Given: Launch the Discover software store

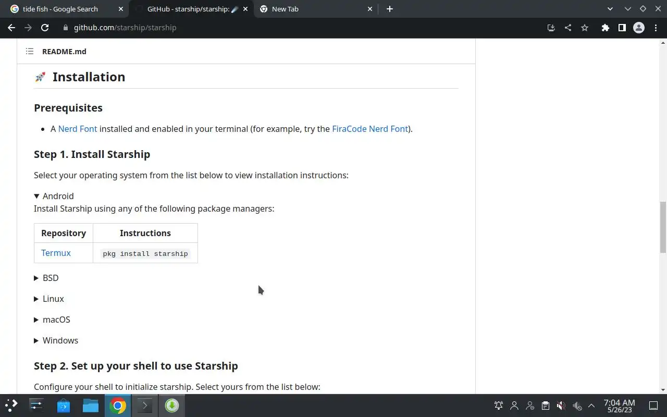Looking at the screenshot, I should [x=64, y=405].
